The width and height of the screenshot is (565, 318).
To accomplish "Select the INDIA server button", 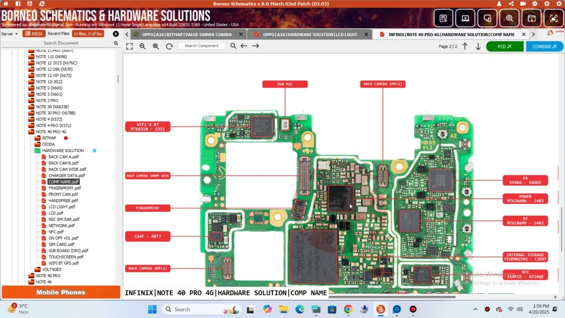I will pyautogui.click(x=34, y=34).
